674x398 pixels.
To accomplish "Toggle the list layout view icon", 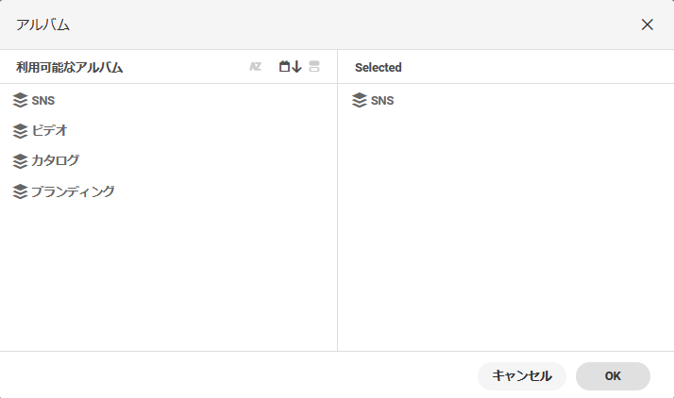I will click(314, 67).
